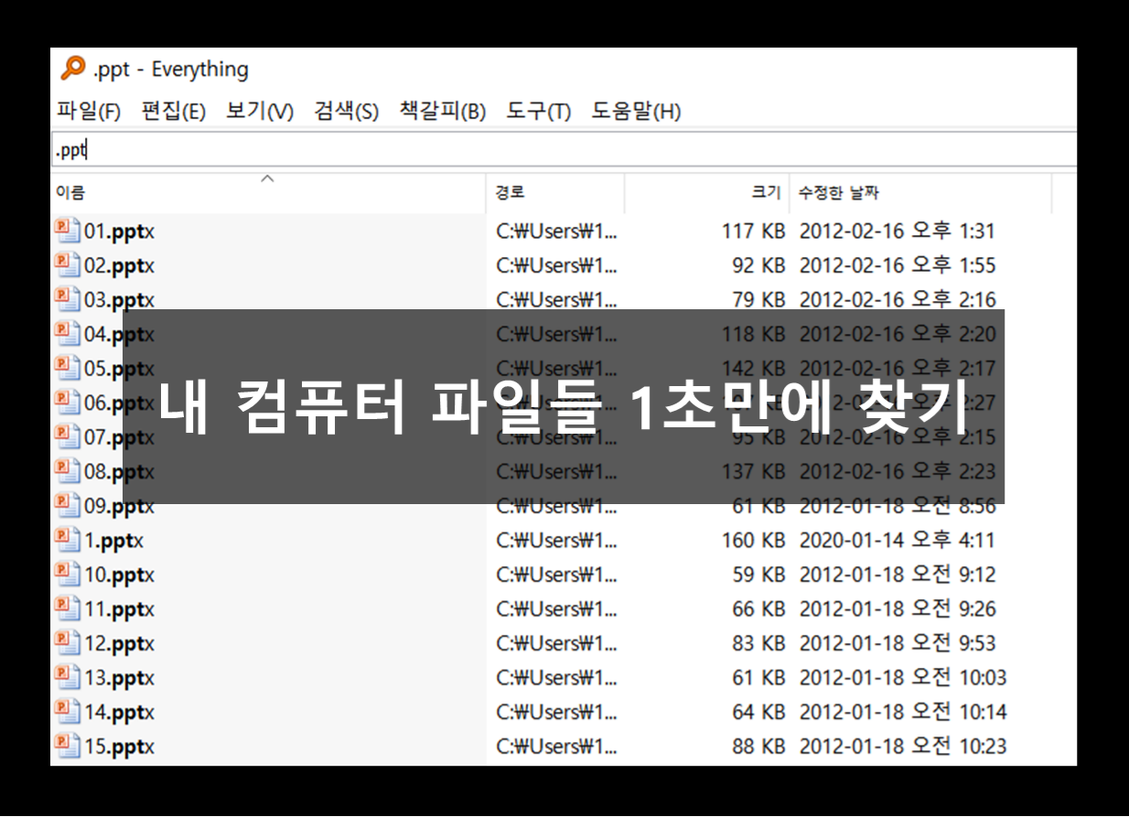The height and width of the screenshot is (817, 1129).
Task: Click the date 2012-01-18 오전 10:23
Action: pyautogui.click(x=902, y=747)
